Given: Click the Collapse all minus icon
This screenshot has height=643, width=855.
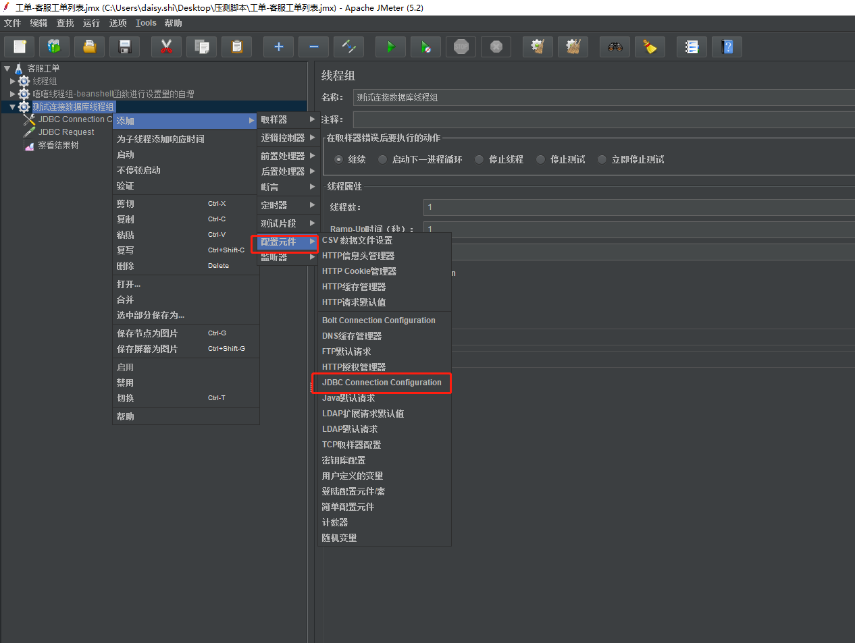Looking at the screenshot, I should pyautogui.click(x=314, y=47).
